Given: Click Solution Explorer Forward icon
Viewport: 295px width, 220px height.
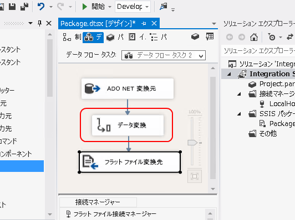Looking at the screenshot, I should point(242,37).
